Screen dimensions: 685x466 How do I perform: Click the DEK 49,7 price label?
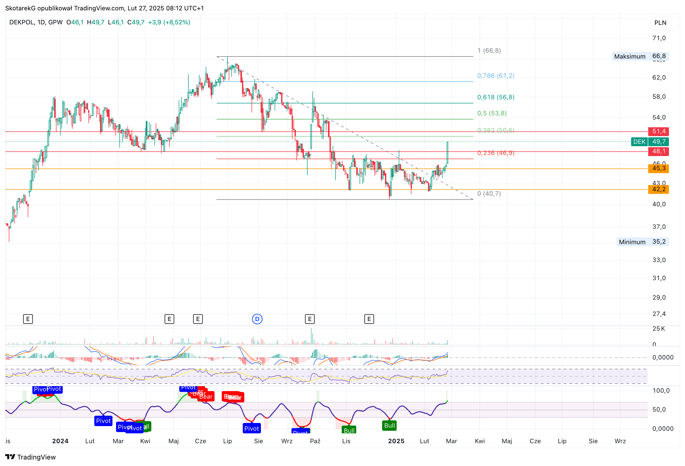(650, 142)
